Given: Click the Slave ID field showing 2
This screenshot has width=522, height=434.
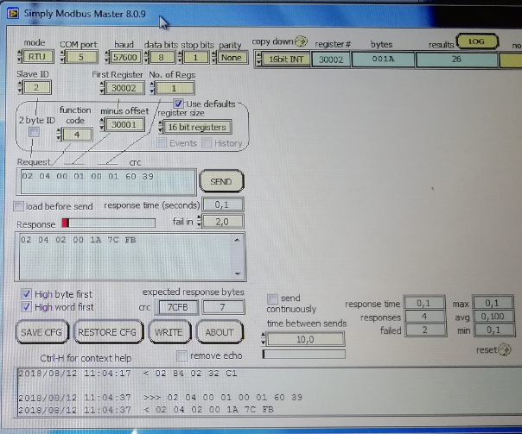Looking at the screenshot, I should tap(36, 87).
